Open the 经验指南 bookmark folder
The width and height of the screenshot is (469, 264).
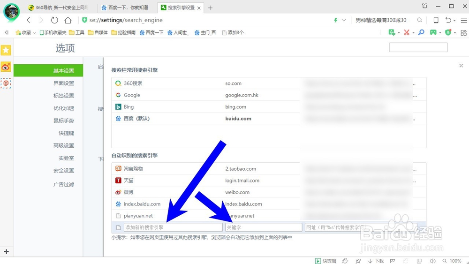point(123,32)
